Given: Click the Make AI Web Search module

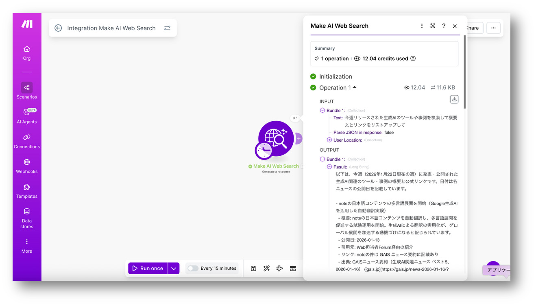Looking at the screenshot, I should pos(276,139).
